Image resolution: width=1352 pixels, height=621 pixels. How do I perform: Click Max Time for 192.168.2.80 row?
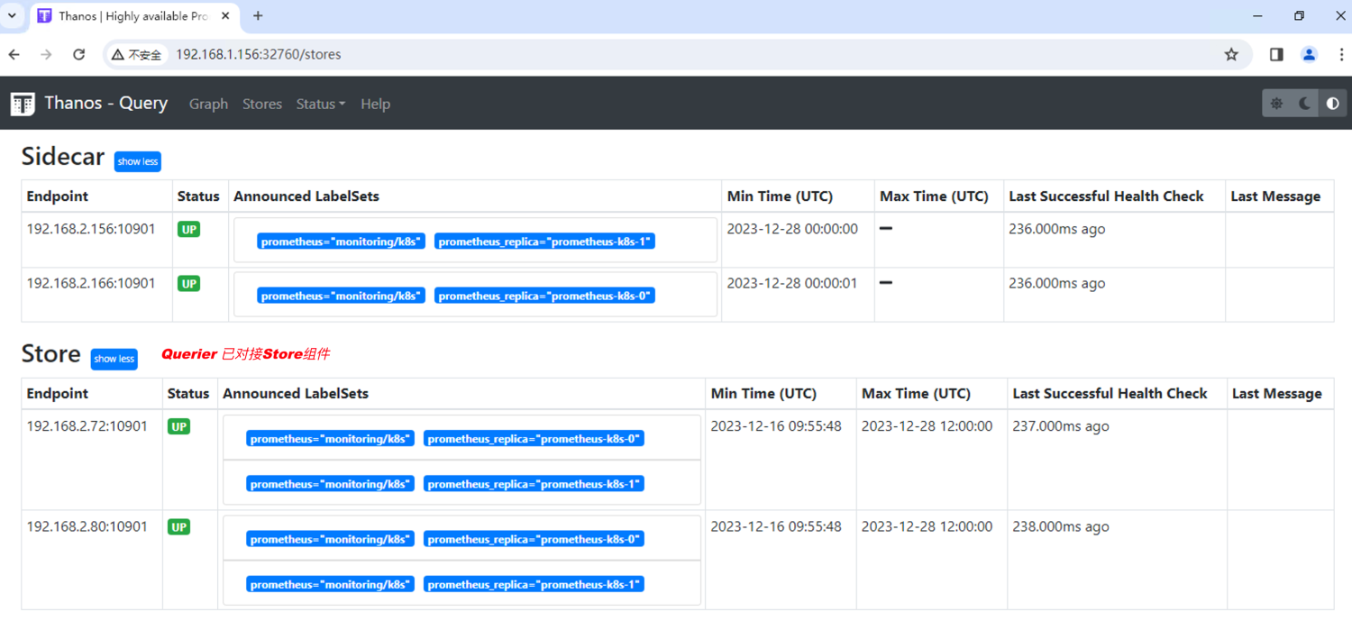pos(927,526)
